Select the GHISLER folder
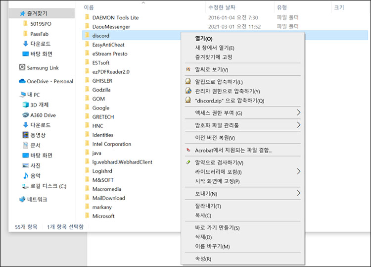 point(102,81)
